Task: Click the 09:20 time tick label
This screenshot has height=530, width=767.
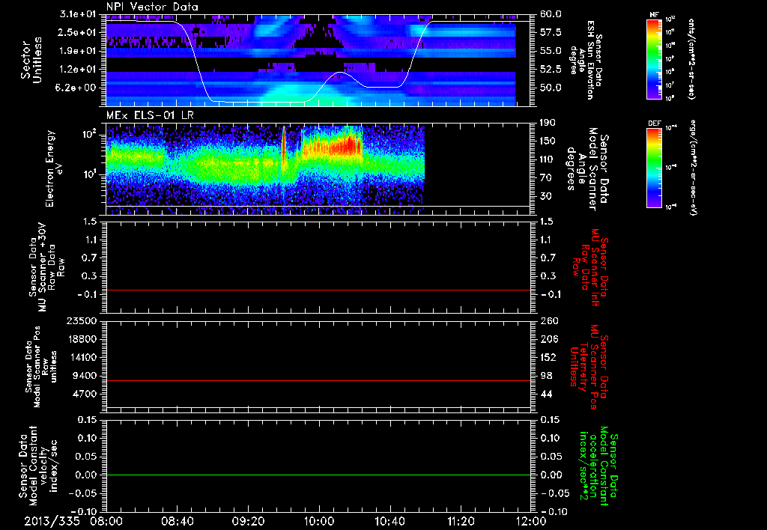Action: [x=248, y=521]
